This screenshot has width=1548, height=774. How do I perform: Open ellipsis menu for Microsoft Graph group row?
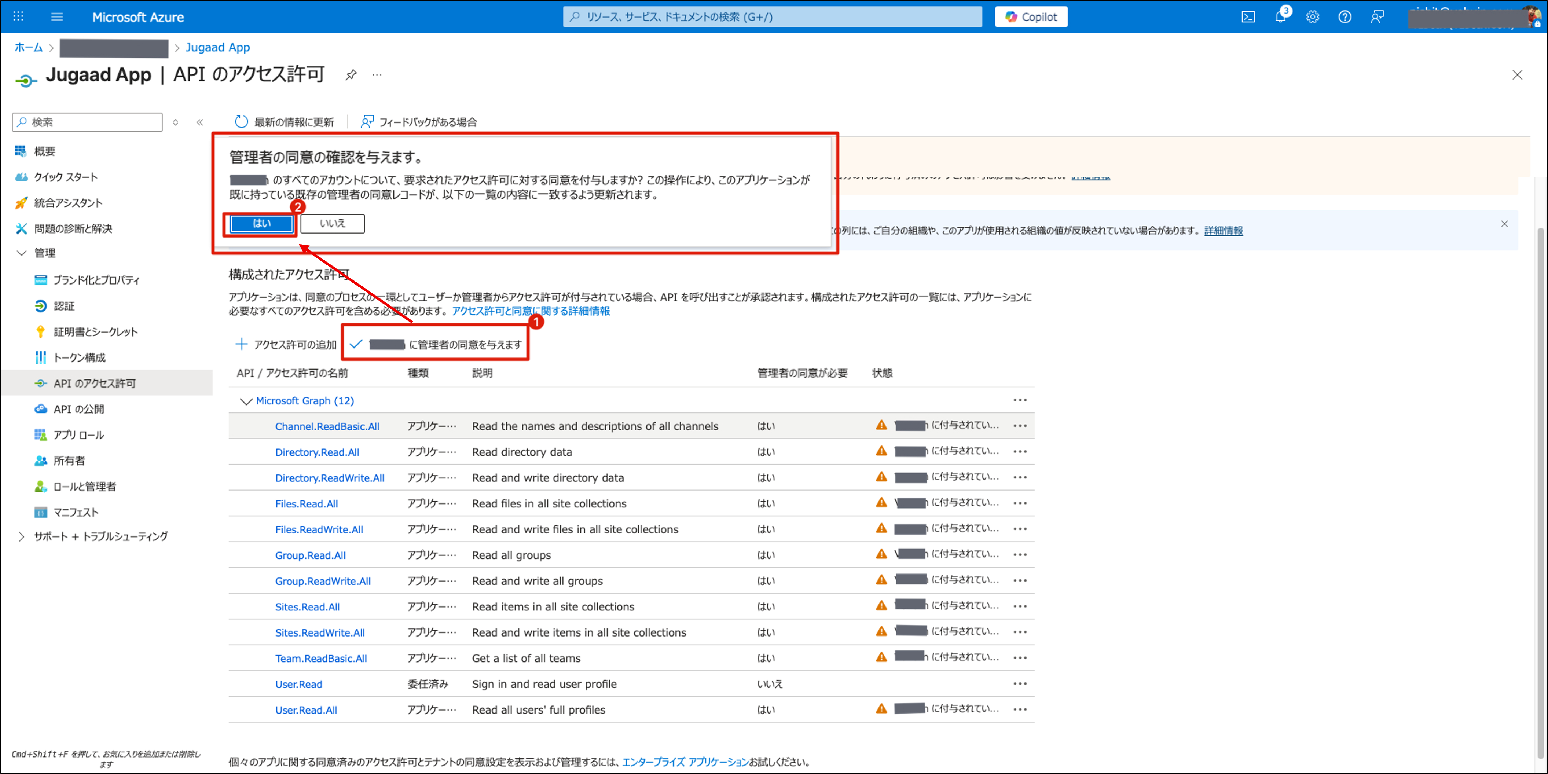coord(1020,400)
